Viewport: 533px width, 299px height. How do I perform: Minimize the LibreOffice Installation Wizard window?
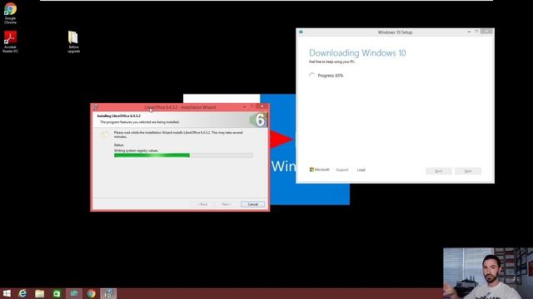coord(244,107)
